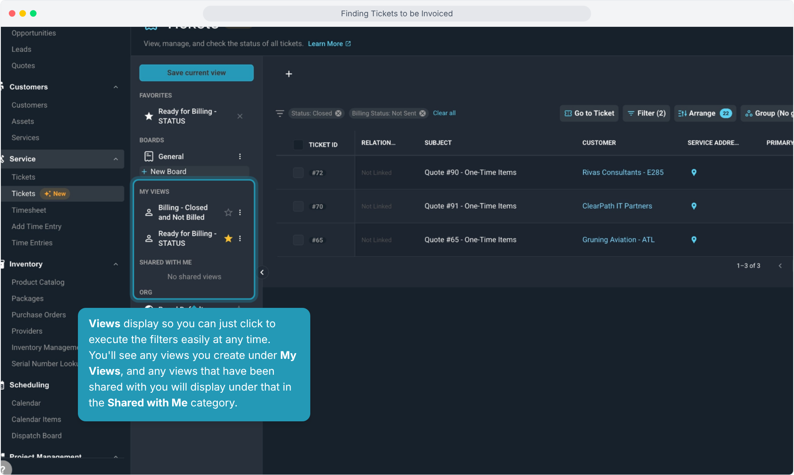Go to previous page of tickets

[780, 266]
